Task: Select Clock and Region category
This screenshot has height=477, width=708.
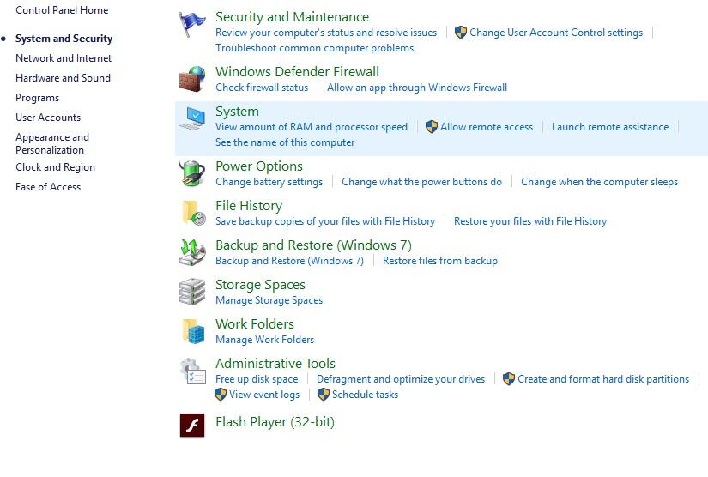Action: click(55, 167)
